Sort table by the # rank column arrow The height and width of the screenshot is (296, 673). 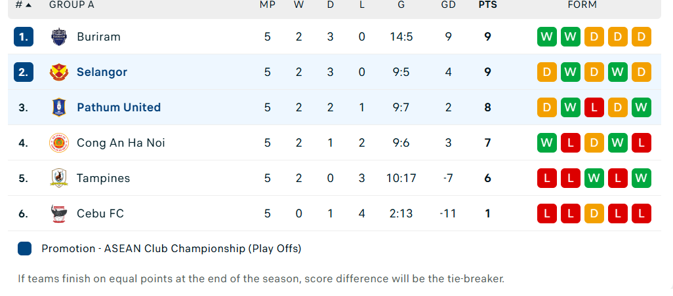[x=28, y=5]
